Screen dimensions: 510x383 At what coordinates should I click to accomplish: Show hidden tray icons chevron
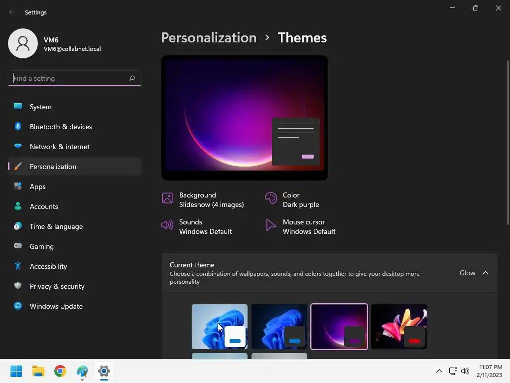point(439,371)
